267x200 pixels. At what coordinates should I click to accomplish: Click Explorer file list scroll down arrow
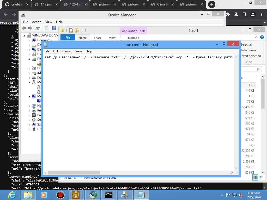(x=263, y=172)
